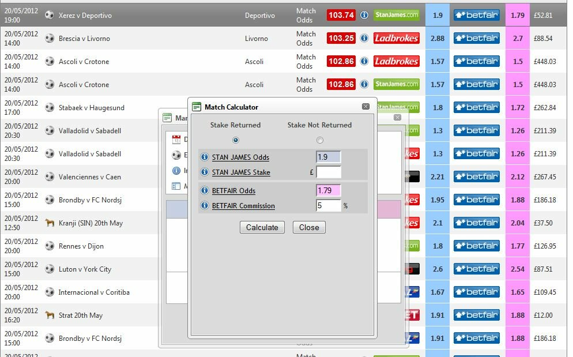Click the Close button in Match Calculator
Image resolution: width=573 pixels, height=357 pixels.
coord(309,227)
